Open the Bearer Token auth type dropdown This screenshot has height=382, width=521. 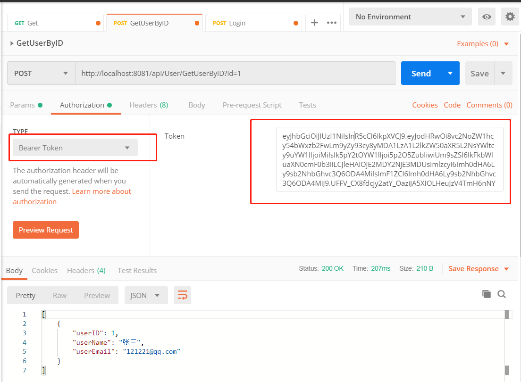tap(75, 148)
